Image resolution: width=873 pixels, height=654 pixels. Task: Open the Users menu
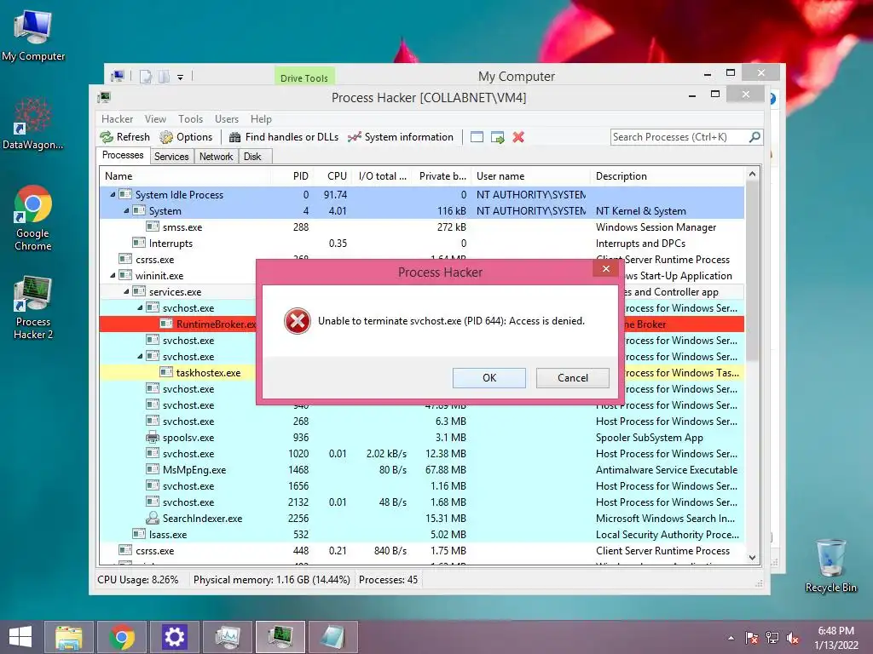(227, 119)
